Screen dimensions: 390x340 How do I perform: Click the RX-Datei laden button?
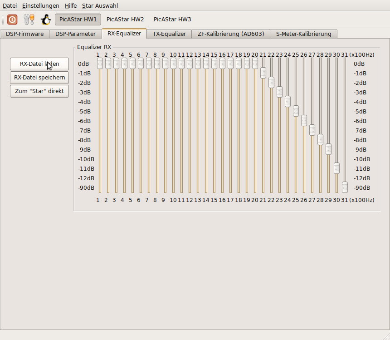39,64
